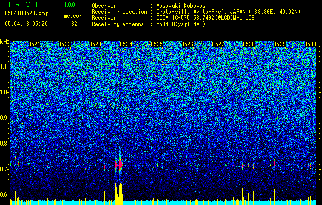Click the meteor count value 82

click(74, 24)
